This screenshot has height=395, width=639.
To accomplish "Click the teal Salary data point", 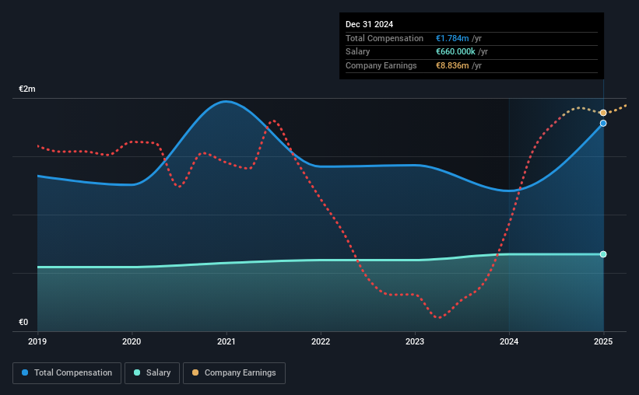I will coord(603,254).
